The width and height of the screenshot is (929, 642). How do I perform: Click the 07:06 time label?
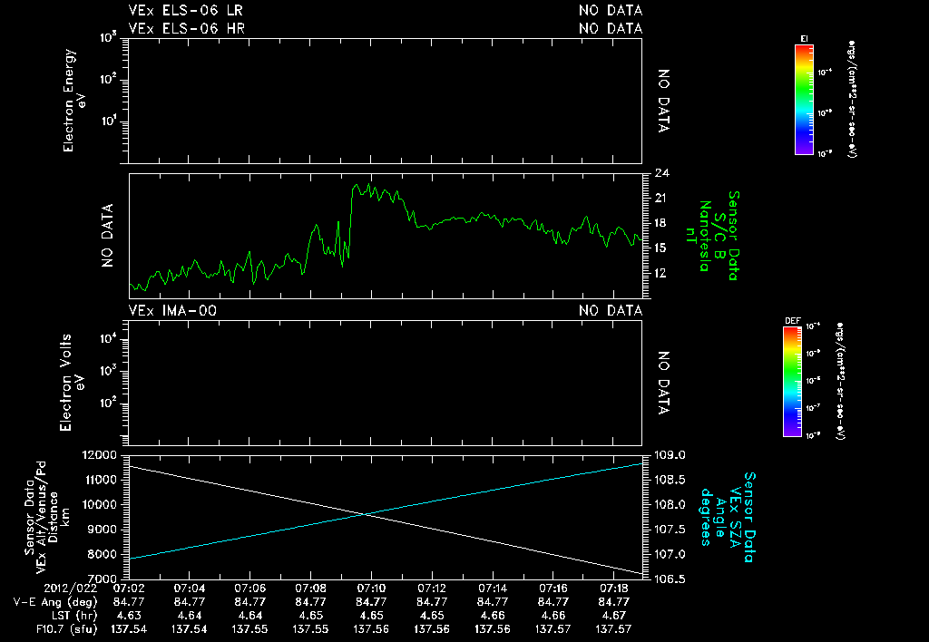250,588
